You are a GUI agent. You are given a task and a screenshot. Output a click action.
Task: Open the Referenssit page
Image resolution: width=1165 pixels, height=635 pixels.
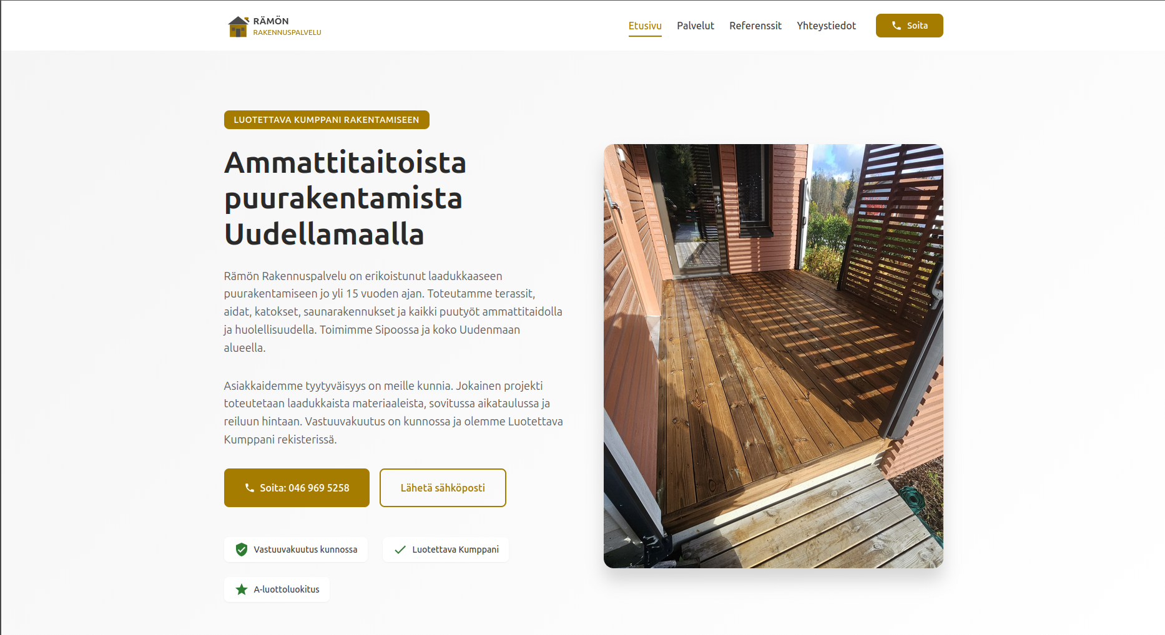tap(755, 26)
